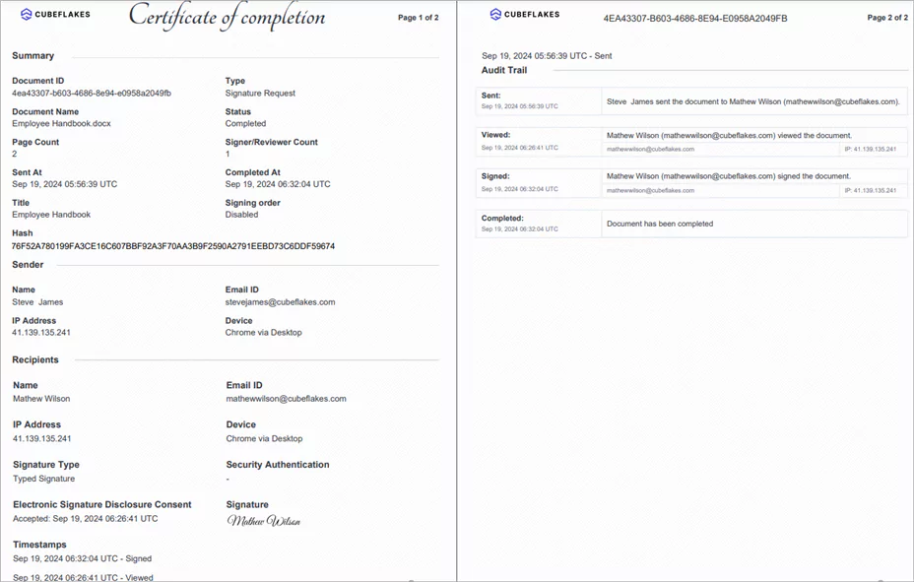Image resolution: width=914 pixels, height=582 pixels.
Task: Click the Page 2 of 2 label
Action: [x=887, y=18]
